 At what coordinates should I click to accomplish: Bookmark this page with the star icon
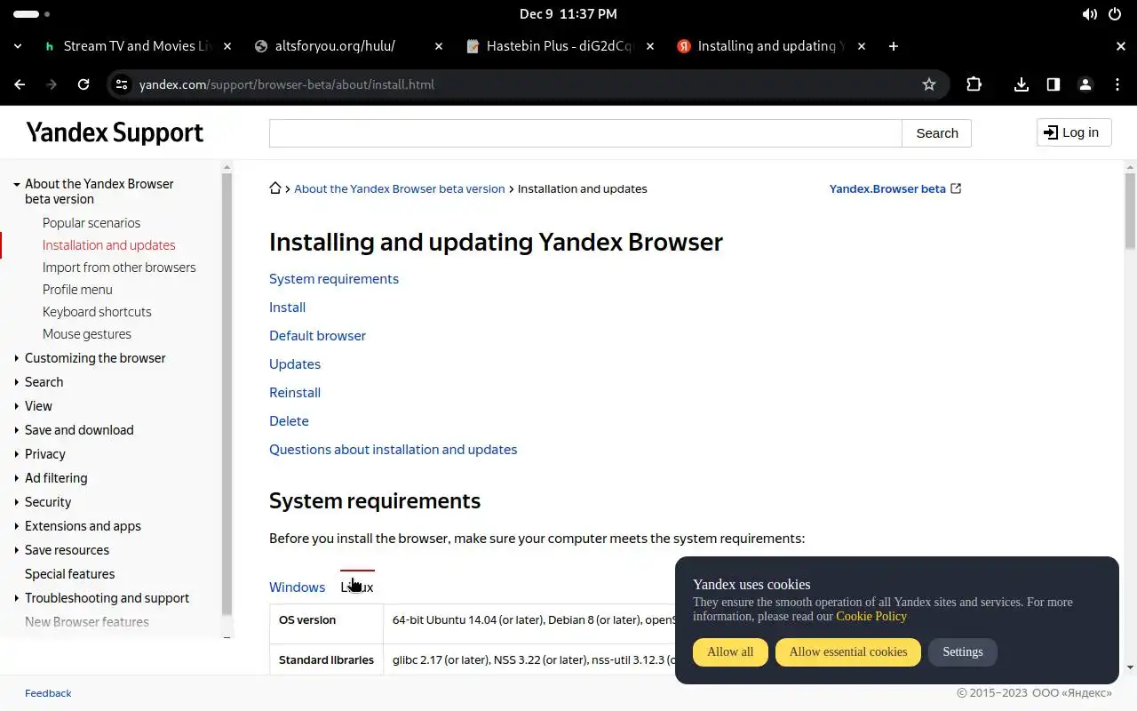pyautogui.click(x=929, y=84)
